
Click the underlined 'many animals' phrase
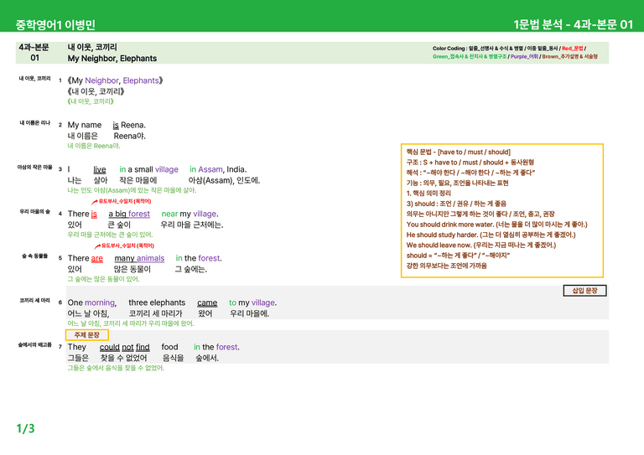pos(139,258)
